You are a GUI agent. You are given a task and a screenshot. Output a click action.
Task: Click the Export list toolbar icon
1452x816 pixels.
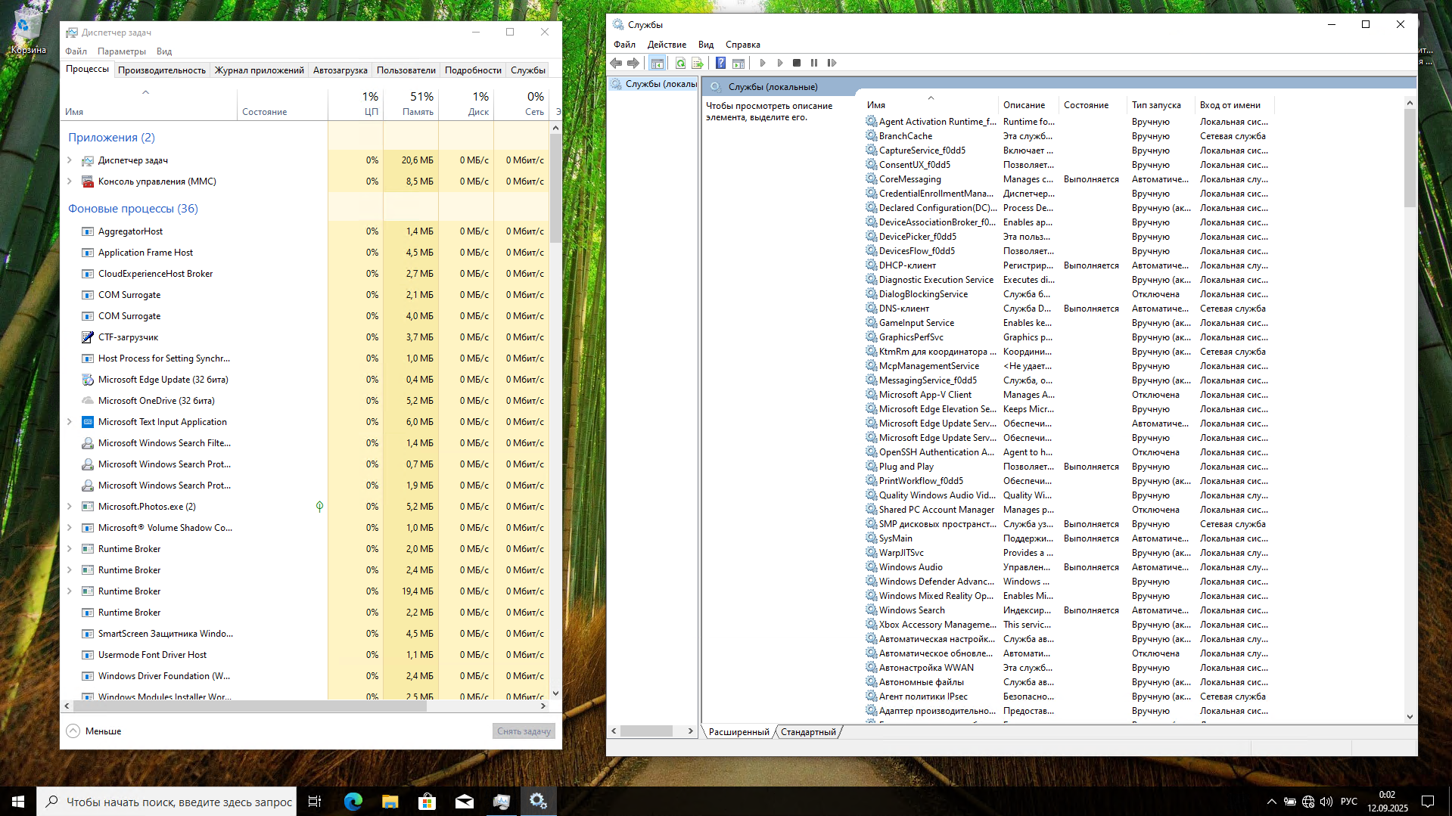pos(697,63)
